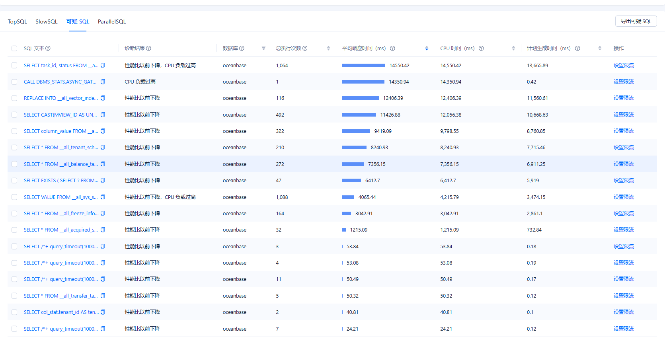
Task: Click the 导出可疑 SQL button
Action: pyautogui.click(x=636, y=21)
